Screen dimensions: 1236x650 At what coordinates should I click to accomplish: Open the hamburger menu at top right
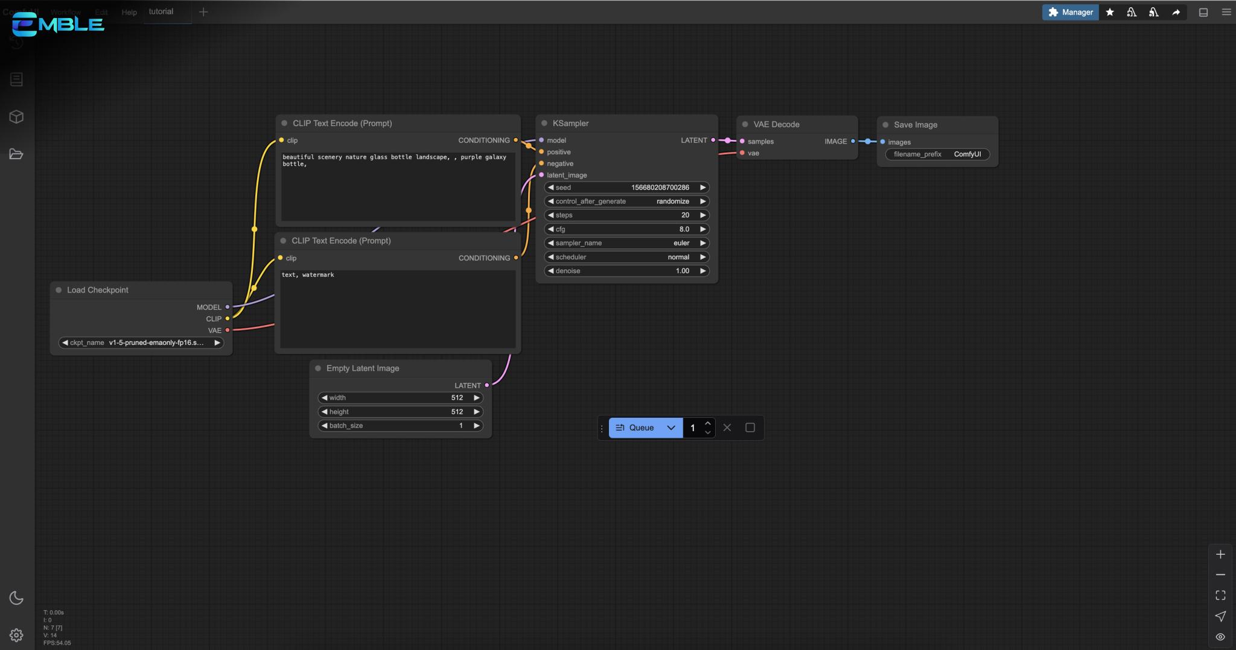[x=1226, y=12]
